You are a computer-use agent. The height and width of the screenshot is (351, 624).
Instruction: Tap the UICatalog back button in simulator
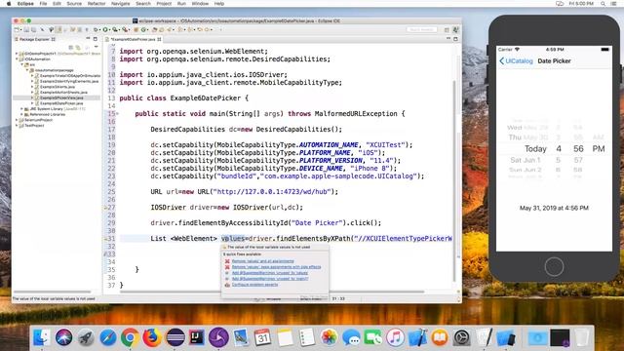click(x=516, y=60)
